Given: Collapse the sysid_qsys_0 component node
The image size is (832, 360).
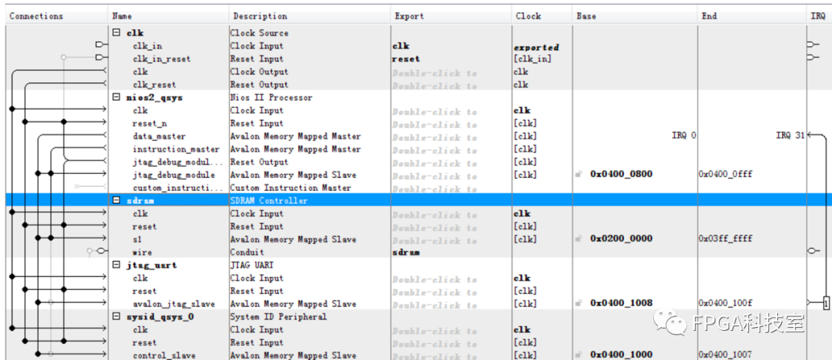Looking at the screenshot, I should [117, 316].
